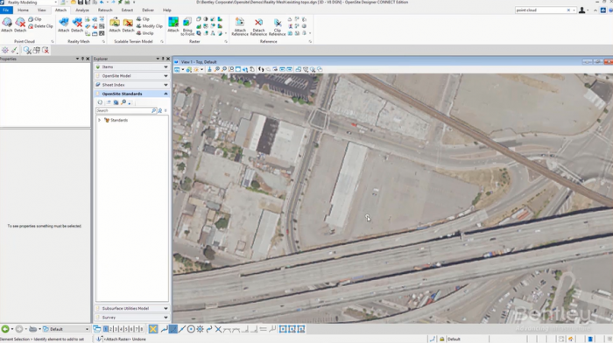The image size is (613, 343).
Task: Click Attach in Scalable Terrain Model group
Action: pyautogui.click(x=115, y=25)
